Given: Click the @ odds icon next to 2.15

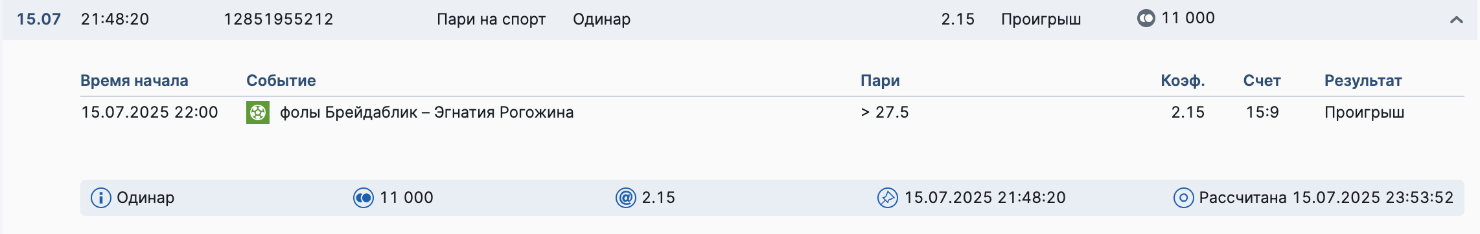Looking at the screenshot, I should point(625,198).
